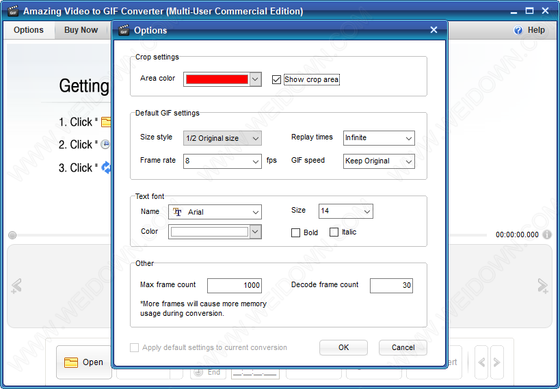Open the Frame rate dropdown
Image resolution: width=560 pixels, height=389 pixels.
point(222,161)
